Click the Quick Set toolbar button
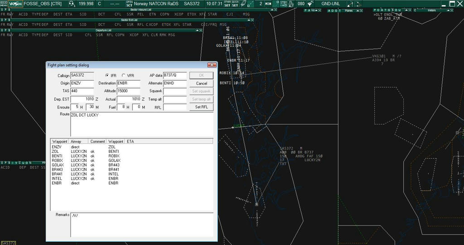The height and width of the screenshot is (245, 464). click(235, 4)
